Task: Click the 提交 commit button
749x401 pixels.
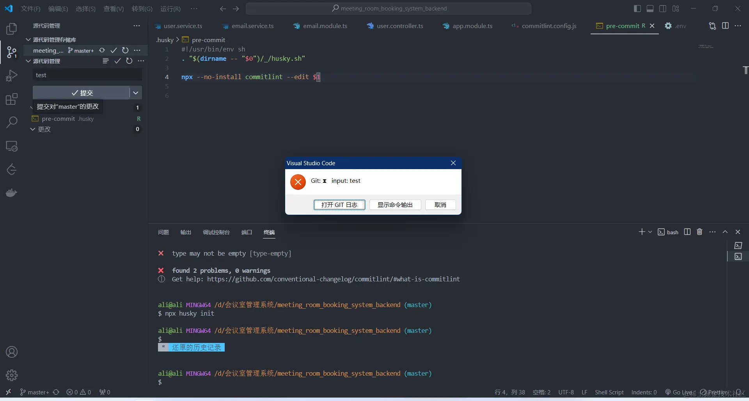Action: pos(82,93)
